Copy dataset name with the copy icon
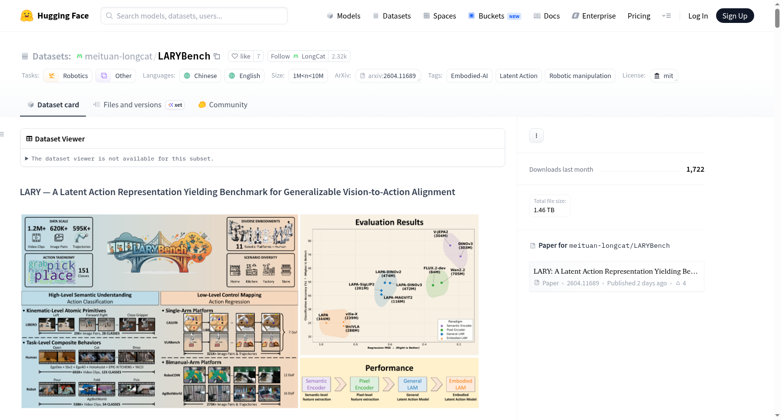This screenshot has height=420, width=781. pos(217,57)
